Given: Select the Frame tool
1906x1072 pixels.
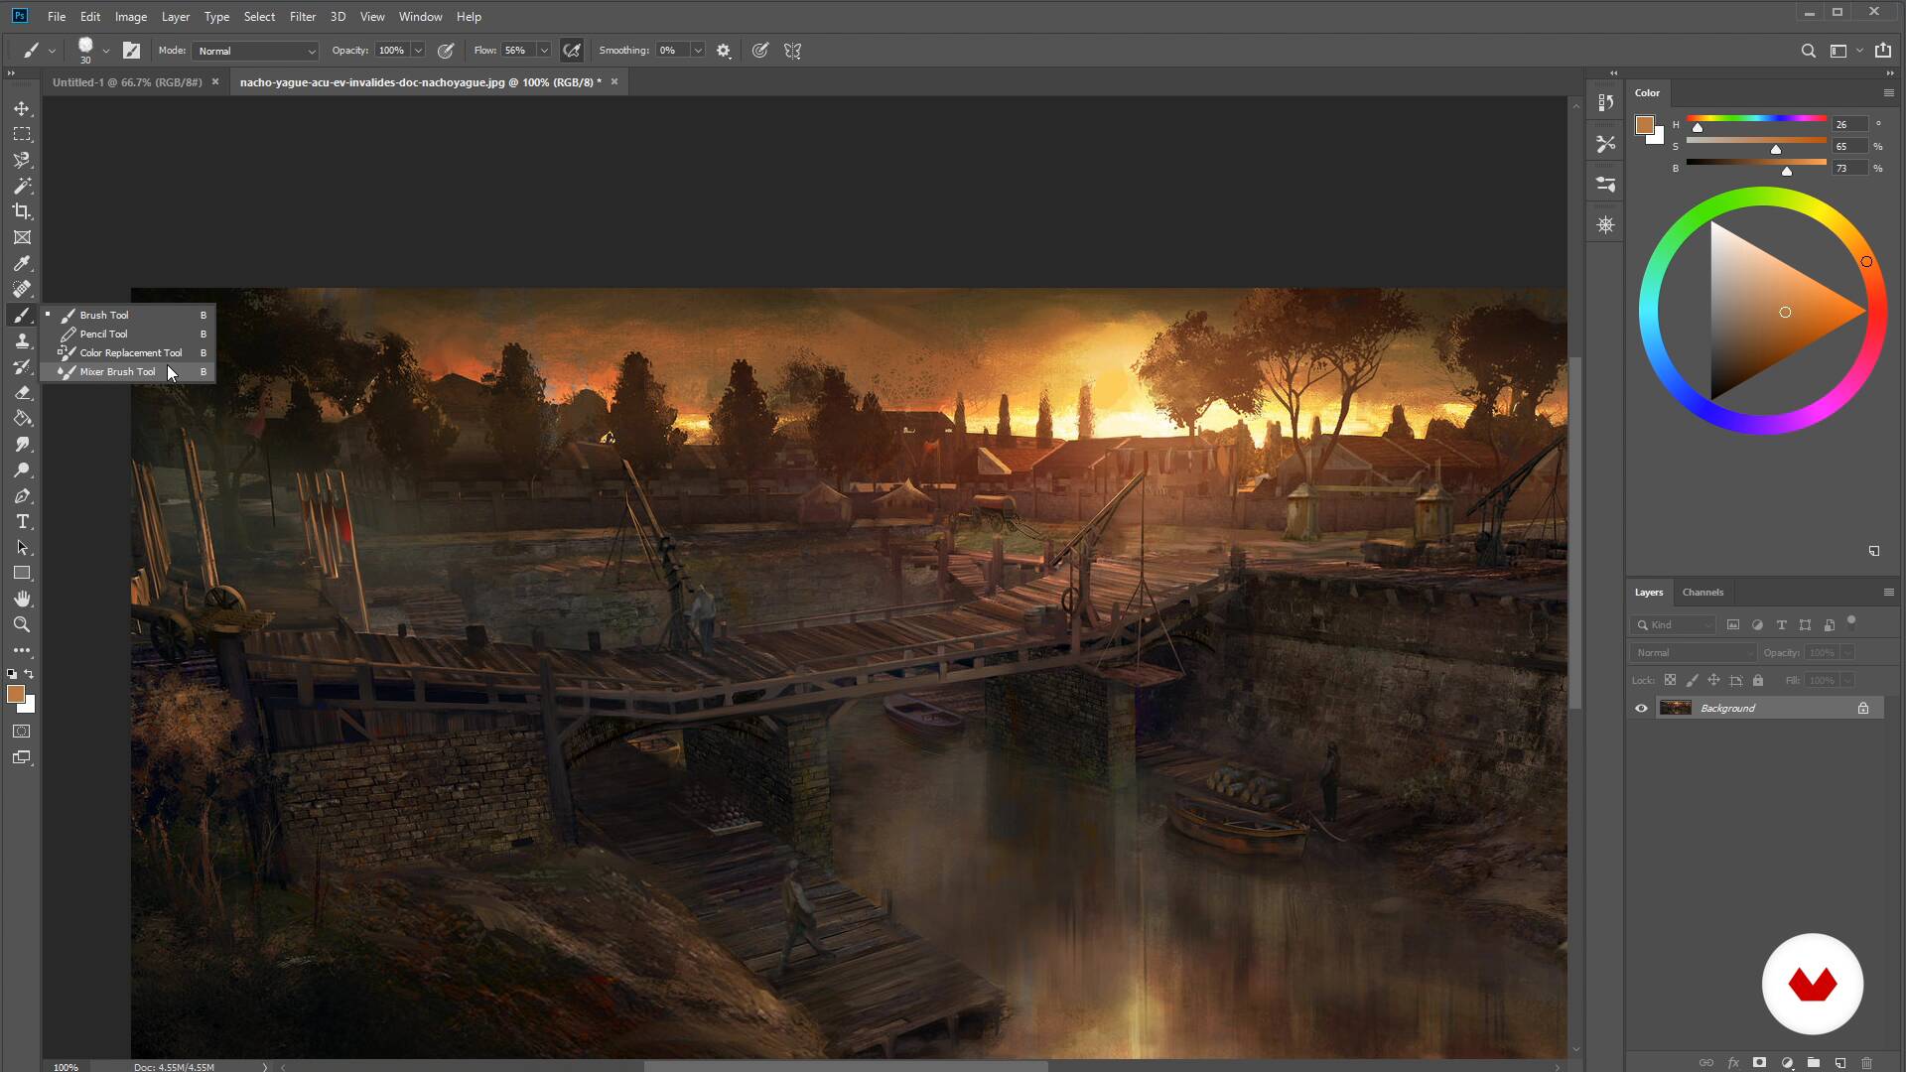Looking at the screenshot, I should (22, 237).
